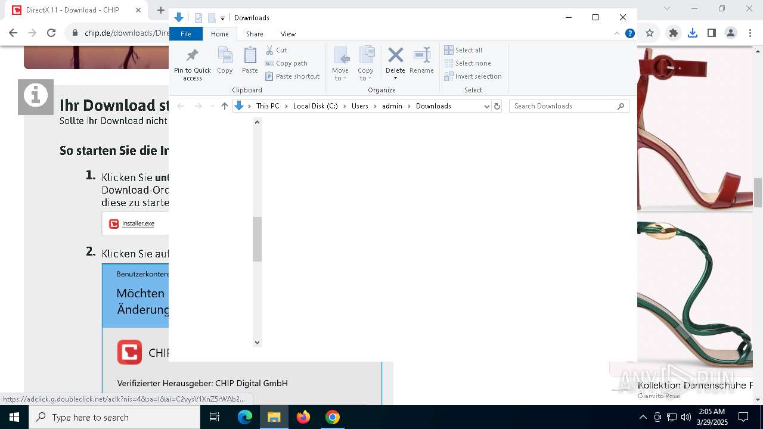Switch to the View ribbon tab
Viewport: 763px width, 429px height.
pyautogui.click(x=288, y=34)
